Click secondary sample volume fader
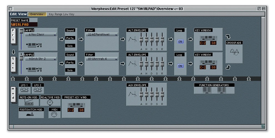The image size is (275, 138). coord(21,63)
